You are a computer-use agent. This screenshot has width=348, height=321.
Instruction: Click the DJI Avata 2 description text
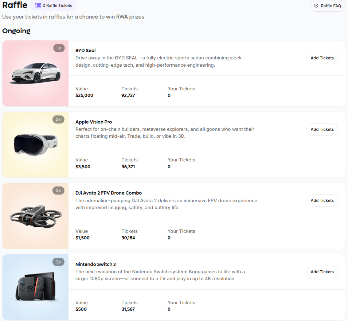coord(166,204)
